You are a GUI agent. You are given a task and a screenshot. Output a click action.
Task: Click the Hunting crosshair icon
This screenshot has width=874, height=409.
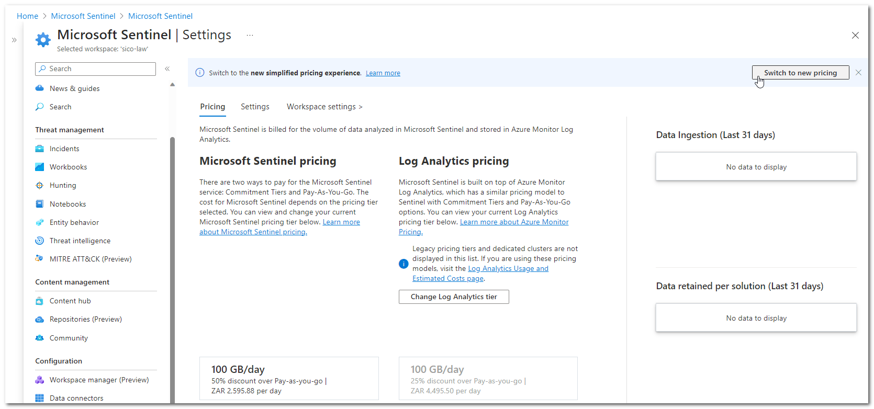39,185
